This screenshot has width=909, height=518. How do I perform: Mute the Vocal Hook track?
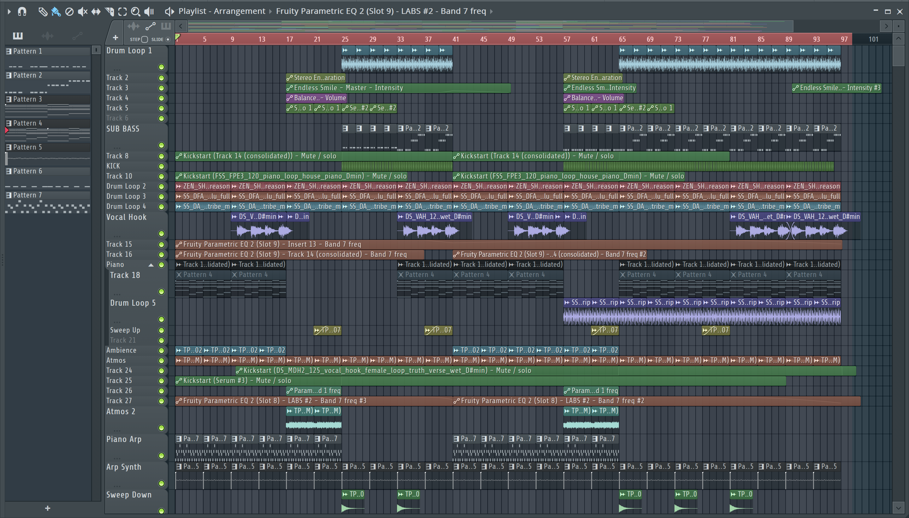[x=161, y=233]
